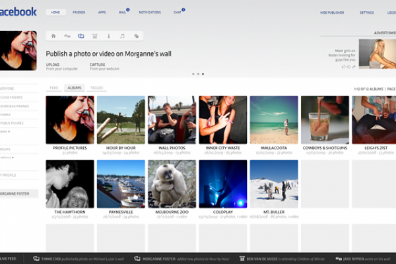Click the thumbs up icon under ad
The width and height of the screenshot is (396, 264).
click(343, 67)
